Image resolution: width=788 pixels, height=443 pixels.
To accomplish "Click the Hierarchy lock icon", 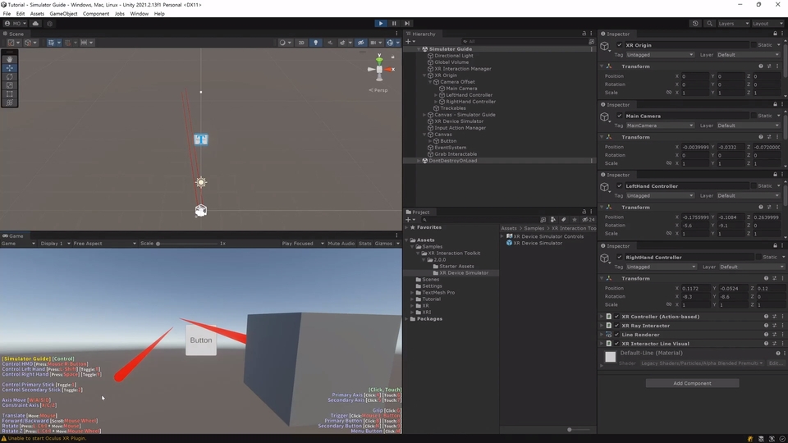I will click(584, 34).
